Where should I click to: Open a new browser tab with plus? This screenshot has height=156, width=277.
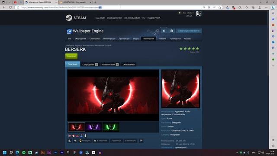click(x=95, y=2)
